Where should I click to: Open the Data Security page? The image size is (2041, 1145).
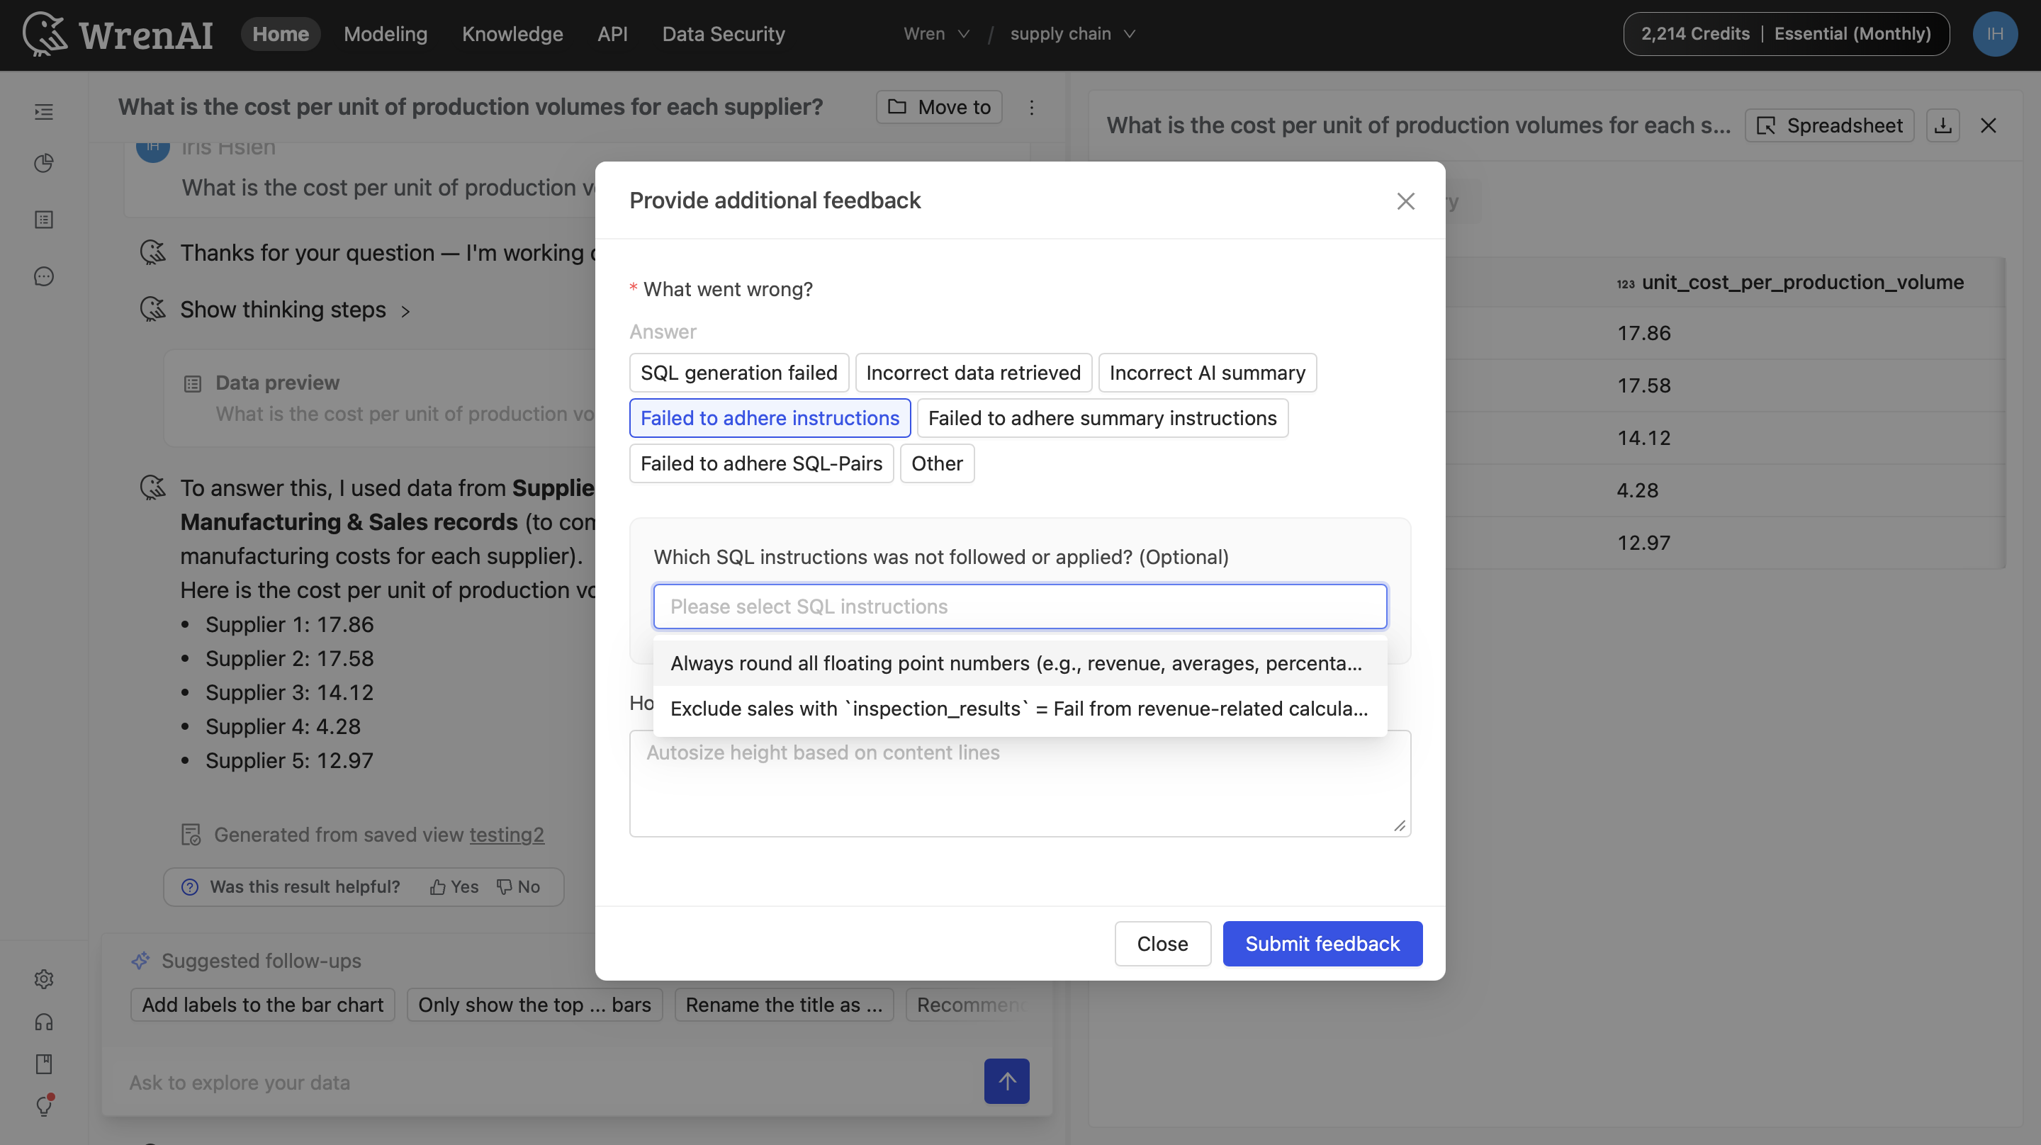point(724,34)
